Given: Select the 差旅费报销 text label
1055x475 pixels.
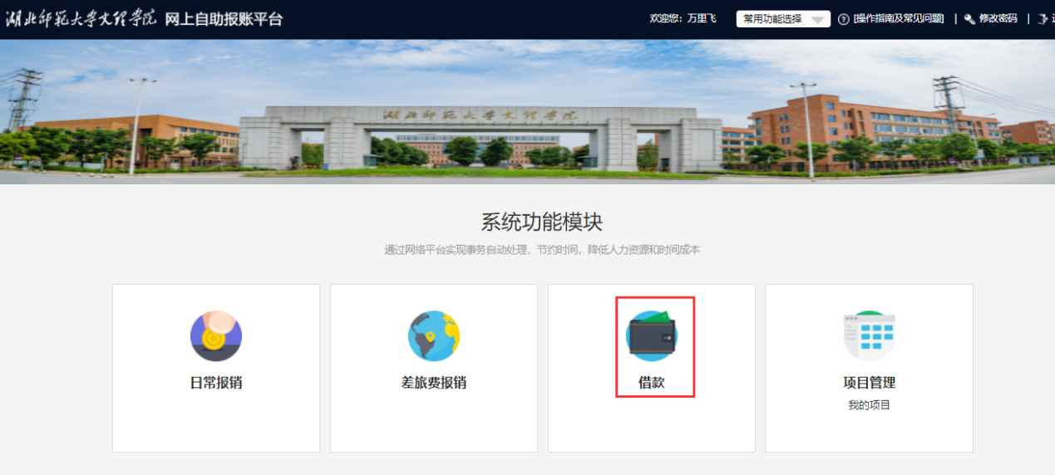Looking at the screenshot, I should coord(434,383).
